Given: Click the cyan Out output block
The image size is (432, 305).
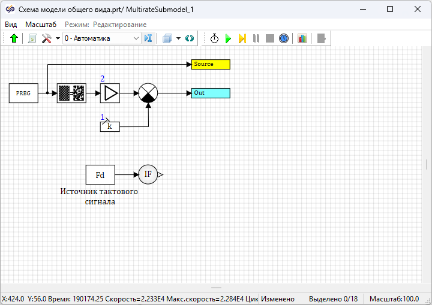Looking at the screenshot, I should tap(211, 93).
